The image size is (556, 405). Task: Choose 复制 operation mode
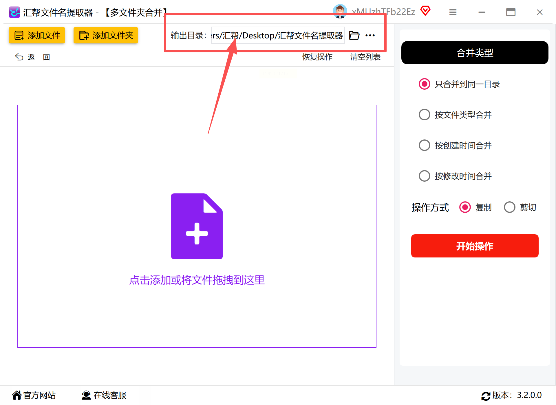click(x=465, y=207)
